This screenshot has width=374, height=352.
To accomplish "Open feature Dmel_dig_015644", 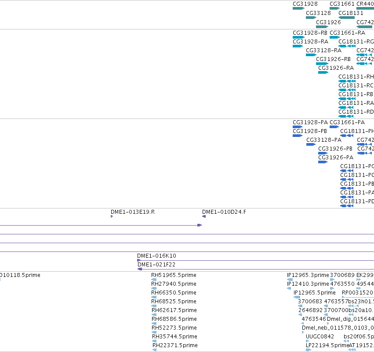I will point(328,323).
